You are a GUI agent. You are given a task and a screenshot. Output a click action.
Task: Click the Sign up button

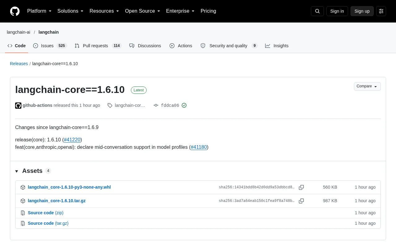pos(362,11)
